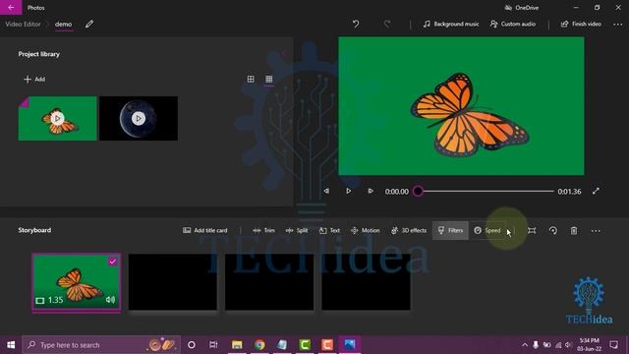Open the Split tool
The width and height of the screenshot is (629, 354).
pos(297,230)
